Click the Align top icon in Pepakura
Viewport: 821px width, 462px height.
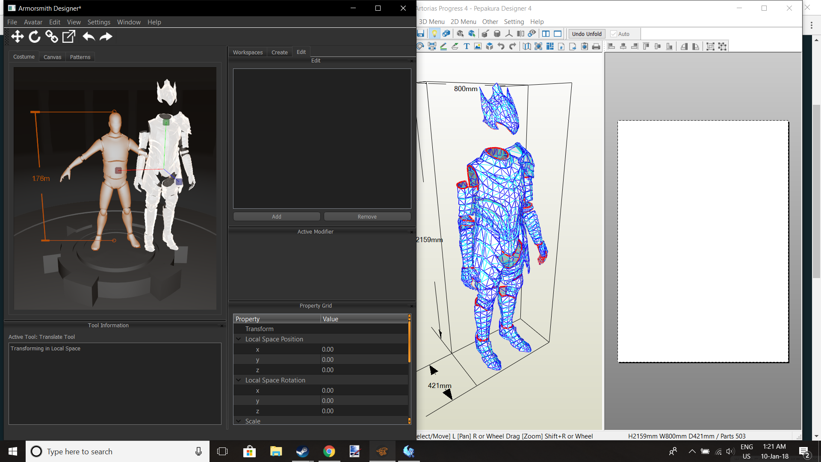pos(646,46)
